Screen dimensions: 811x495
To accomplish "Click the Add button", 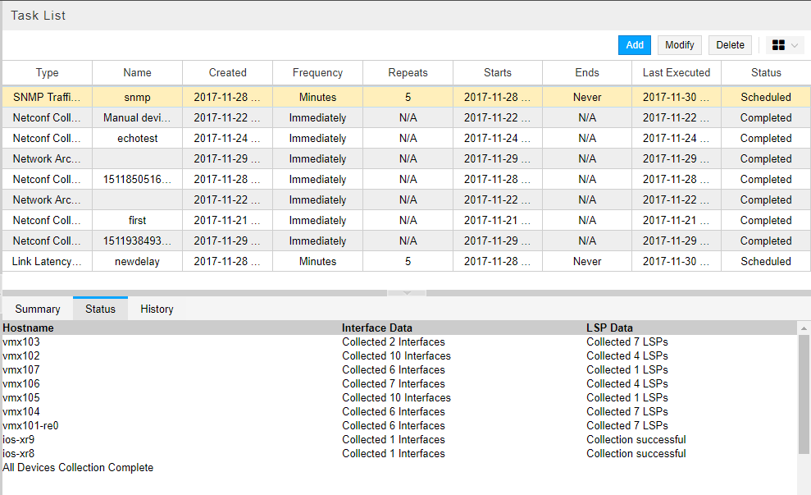I will pyautogui.click(x=634, y=45).
